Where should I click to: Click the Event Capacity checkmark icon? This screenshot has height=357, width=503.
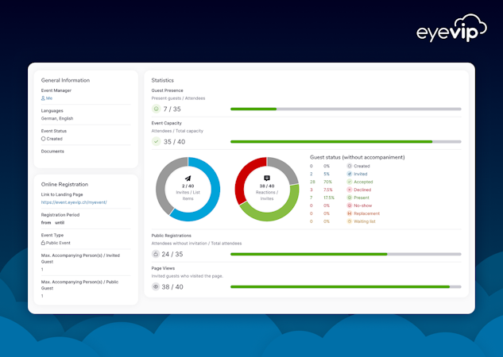click(x=157, y=141)
